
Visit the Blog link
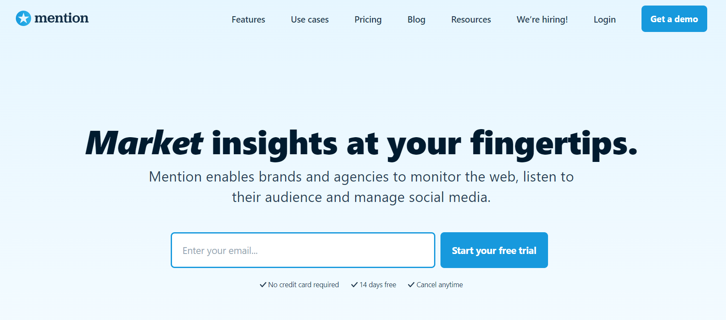416,20
